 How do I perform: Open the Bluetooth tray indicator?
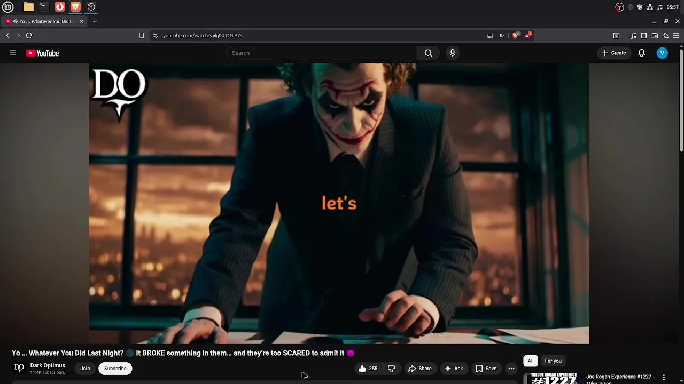click(x=631, y=7)
